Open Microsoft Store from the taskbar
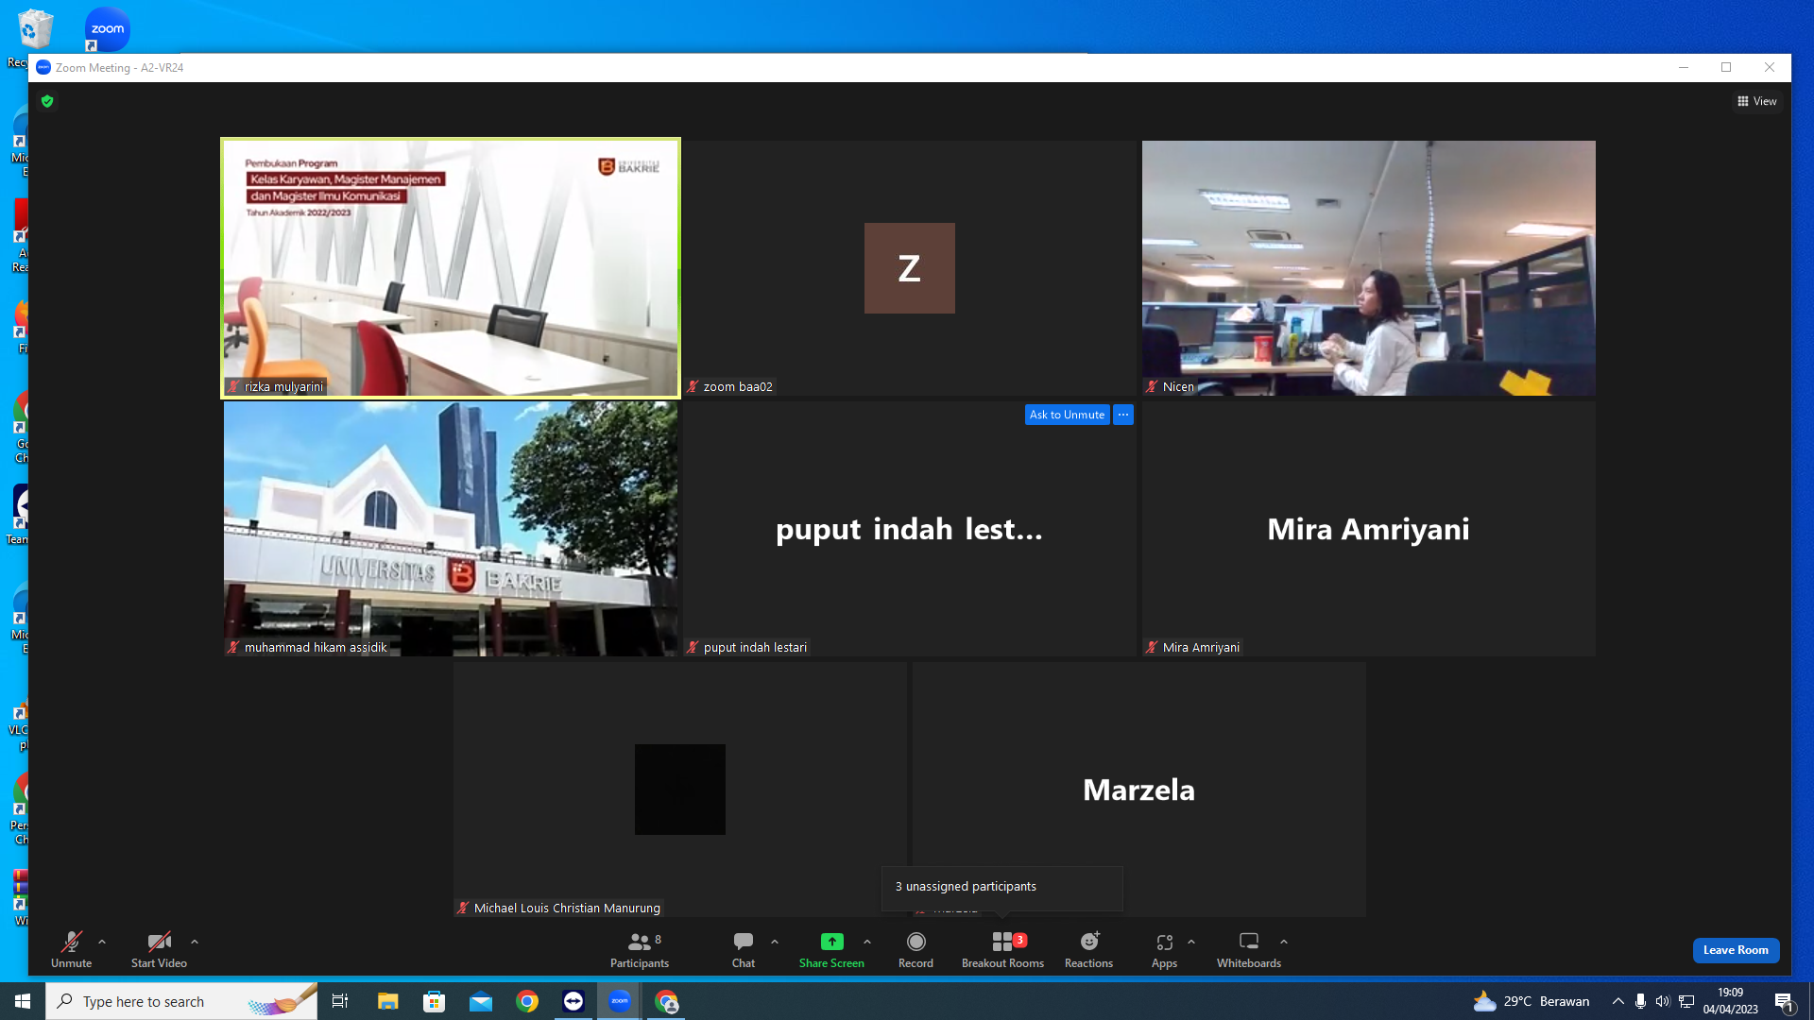Image resolution: width=1814 pixels, height=1020 pixels. point(434,1001)
